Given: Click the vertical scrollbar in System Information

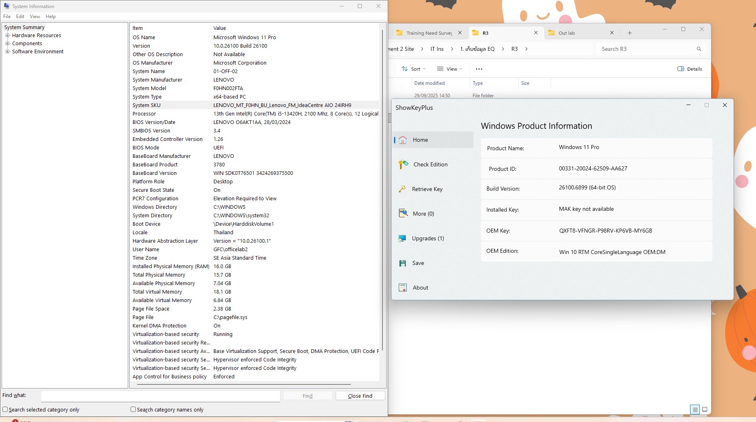Looking at the screenshot, I should pyautogui.click(x=382, y=190).
